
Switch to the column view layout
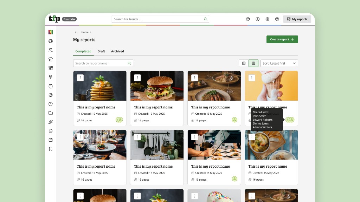tap(244, 63)
